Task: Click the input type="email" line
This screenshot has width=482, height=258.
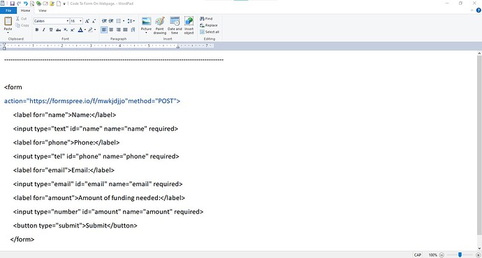Action: [98, 184]
